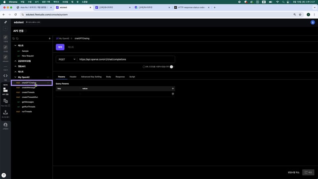Open the three-dot menu next to My OpenAI

48,77
